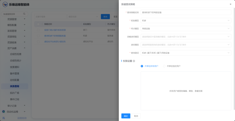Open 合规性统计 menu item
The image size is (235, 121).
coord(16,61)
